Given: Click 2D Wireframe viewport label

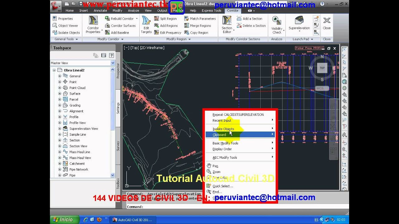Looking at the screenshot, I should click(152, 48).
